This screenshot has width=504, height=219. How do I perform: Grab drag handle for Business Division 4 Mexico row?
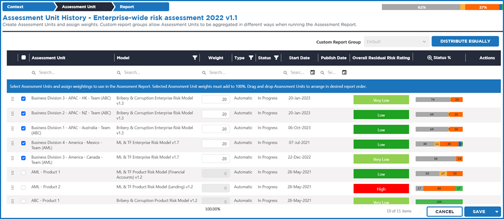(x=12, y=143)
